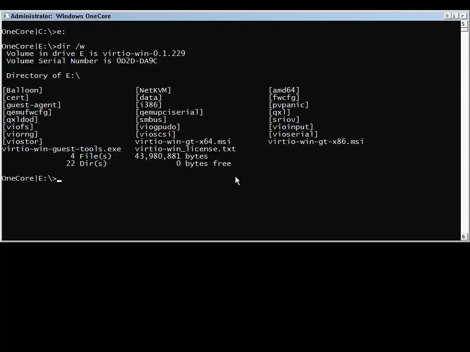The image size is (470, 352).
Task: Click the '4 File(s)' summary text
Action: click(91, 156)
